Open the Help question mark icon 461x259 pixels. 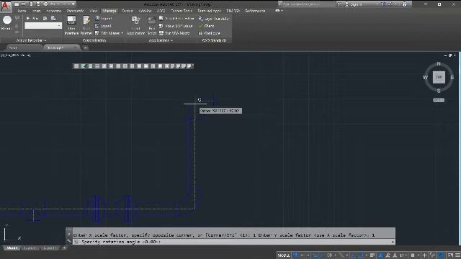point(405,4)
